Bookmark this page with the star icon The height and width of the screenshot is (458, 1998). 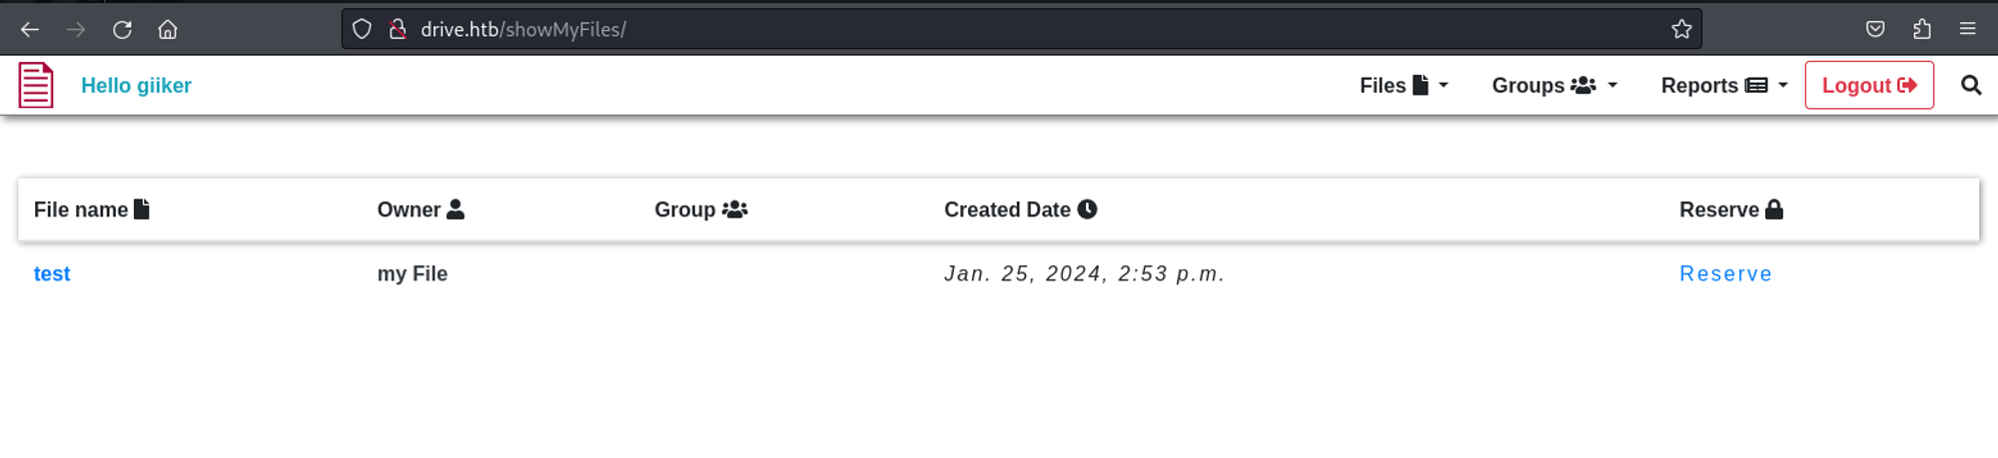(x=1681, y=29)
